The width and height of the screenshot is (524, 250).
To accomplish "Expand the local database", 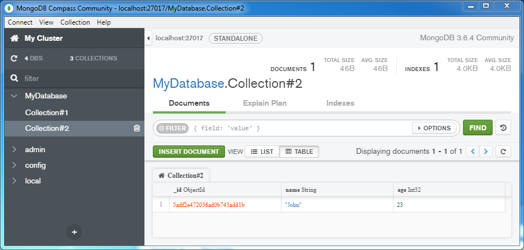I will point(14,181).
